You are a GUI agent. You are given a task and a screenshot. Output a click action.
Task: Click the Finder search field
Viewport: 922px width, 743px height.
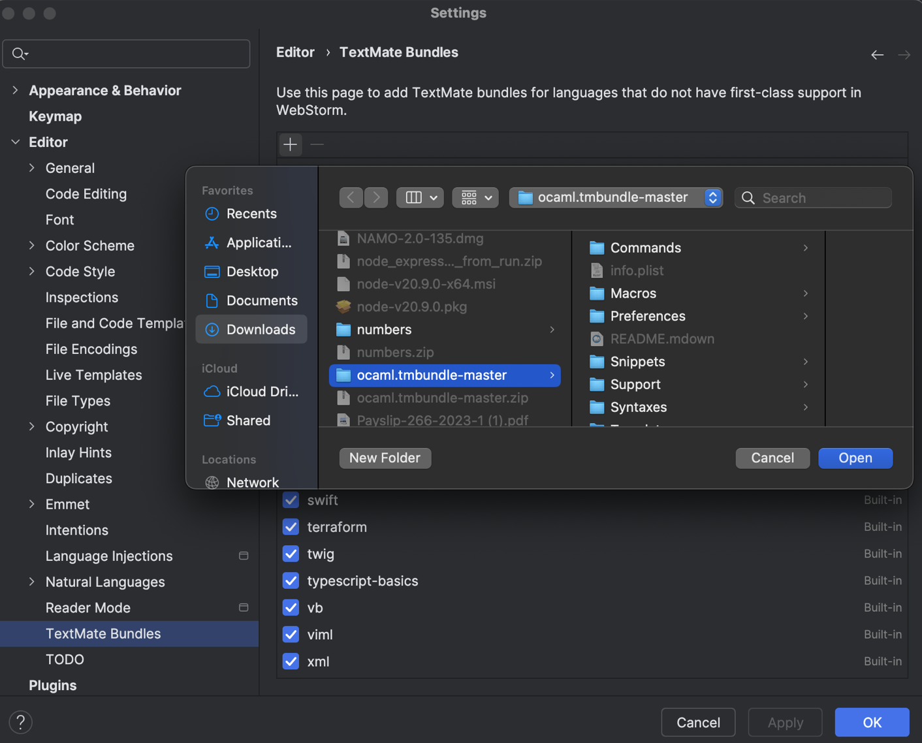click(x=813, y=197)
